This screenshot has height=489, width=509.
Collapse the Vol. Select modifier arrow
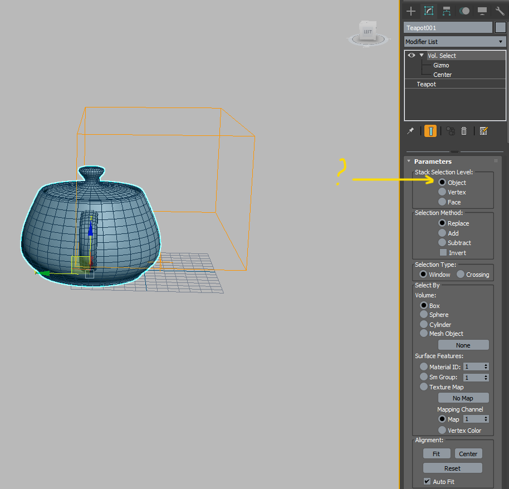421,55
